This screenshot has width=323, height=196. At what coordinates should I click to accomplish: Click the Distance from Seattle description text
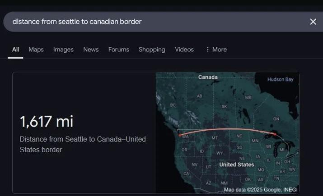[83, 145]
